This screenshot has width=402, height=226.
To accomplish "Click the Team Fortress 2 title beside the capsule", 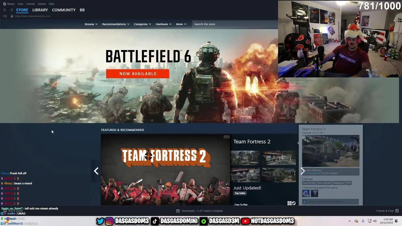I will click(252, 142).
